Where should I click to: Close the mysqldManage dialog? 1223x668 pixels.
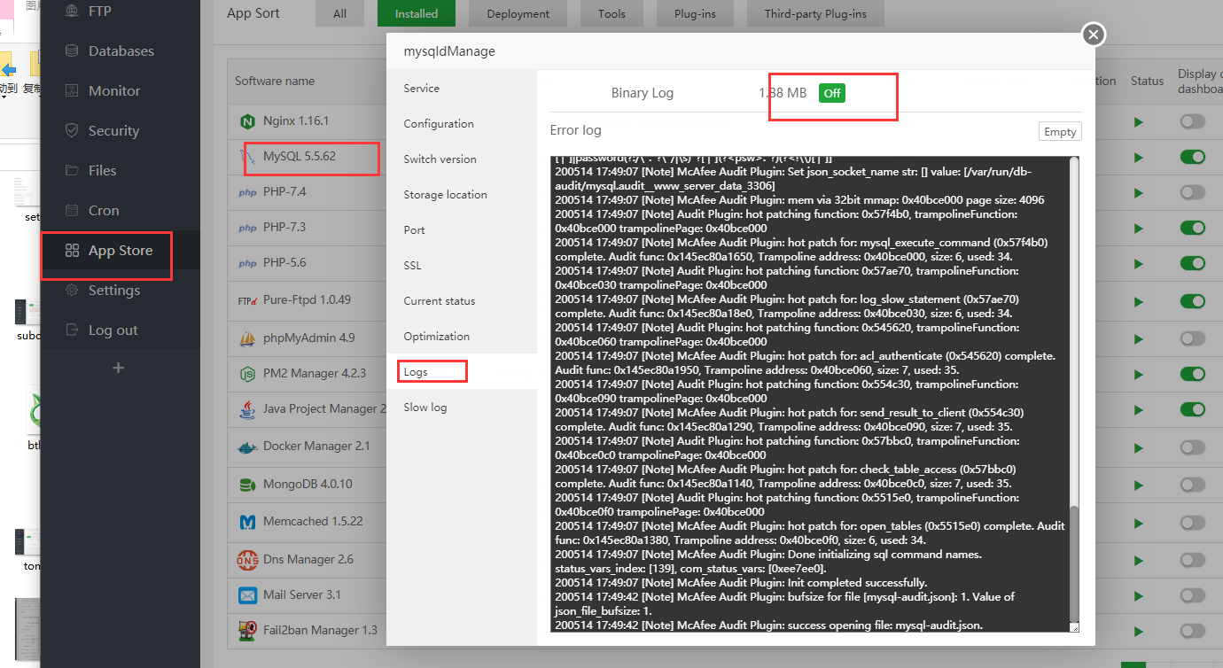coord(1094,35)
